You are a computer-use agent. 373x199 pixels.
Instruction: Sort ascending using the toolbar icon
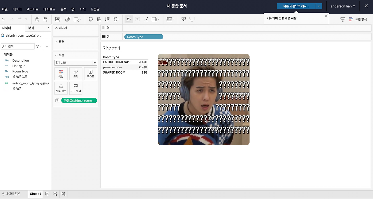[99, 19]
